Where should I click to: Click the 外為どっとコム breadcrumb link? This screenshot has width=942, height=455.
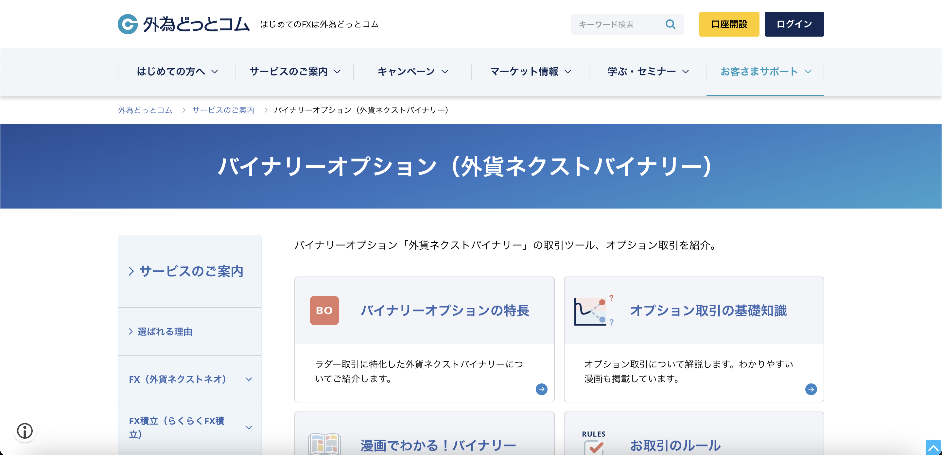(145, 110)
